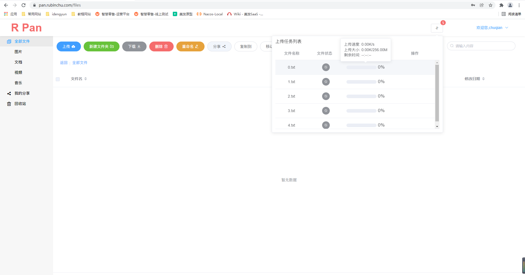Select 音乐 category in sidebar
Viewport: 525px width, 275px height.
[x=26, y=83]
